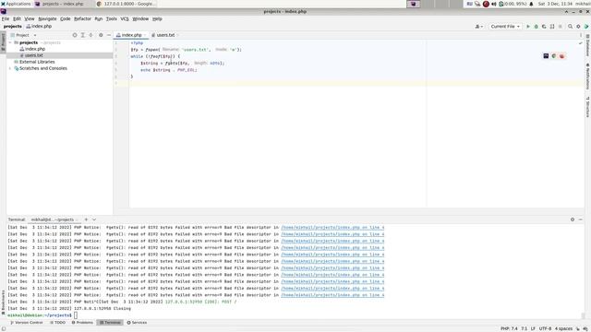Open the Refactor menu
The image size is (591, 332).
click(x=82, y=18)
